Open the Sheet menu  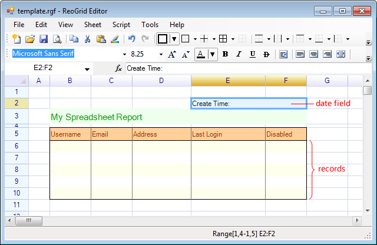click(x=92, y=25)
